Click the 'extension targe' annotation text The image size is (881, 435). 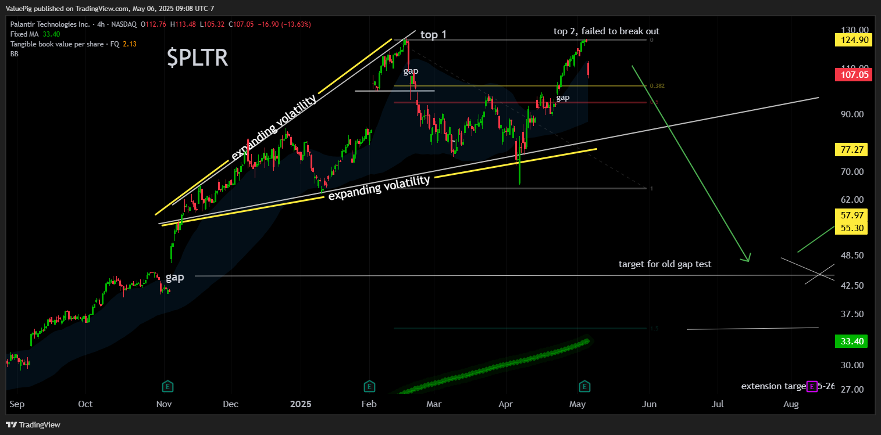click(773, 386)
